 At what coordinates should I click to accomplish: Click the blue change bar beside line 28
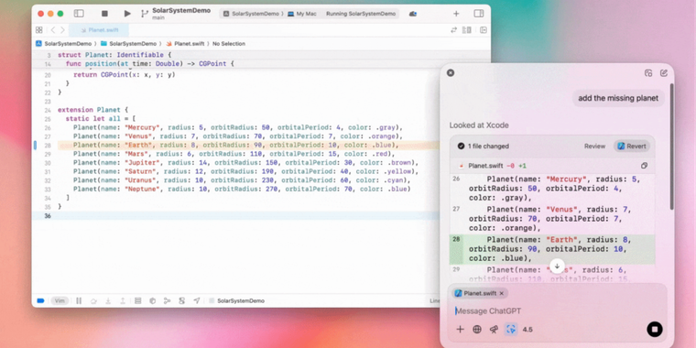tap(35, 145)
